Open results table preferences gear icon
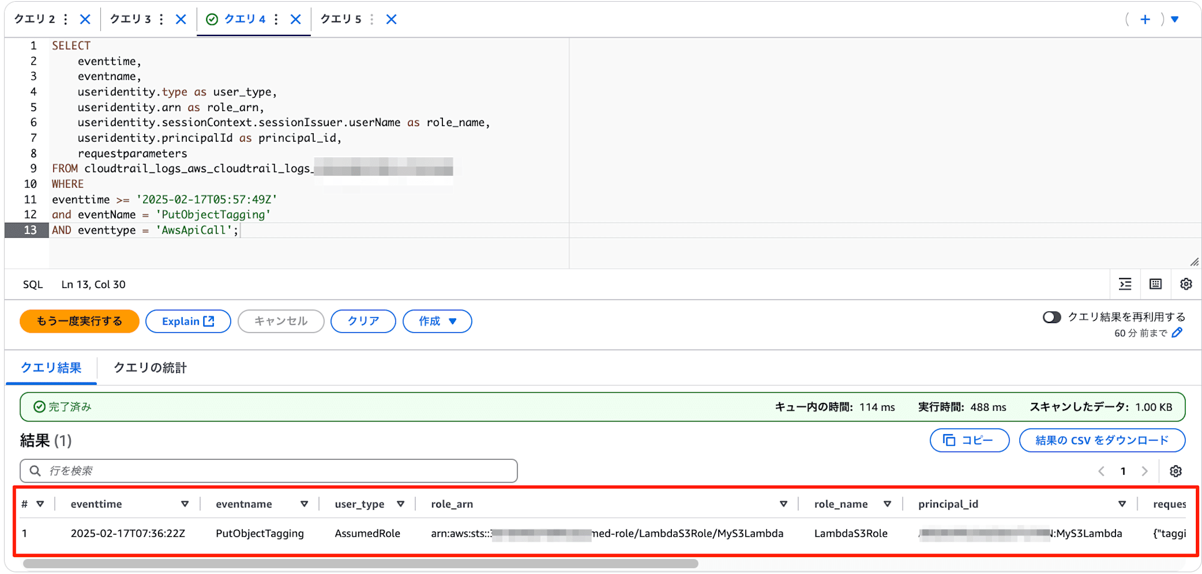This screenshot has height=574, width=1202. pyautogui.click(x=1176, y=471)
